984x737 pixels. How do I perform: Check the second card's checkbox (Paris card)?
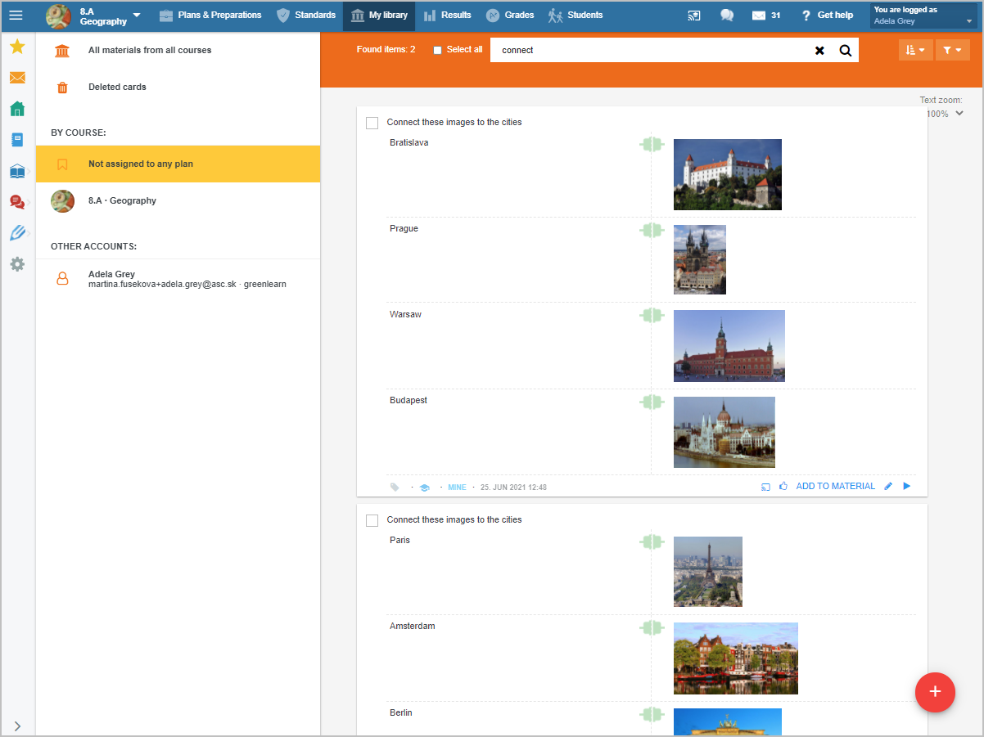point(372,520)
